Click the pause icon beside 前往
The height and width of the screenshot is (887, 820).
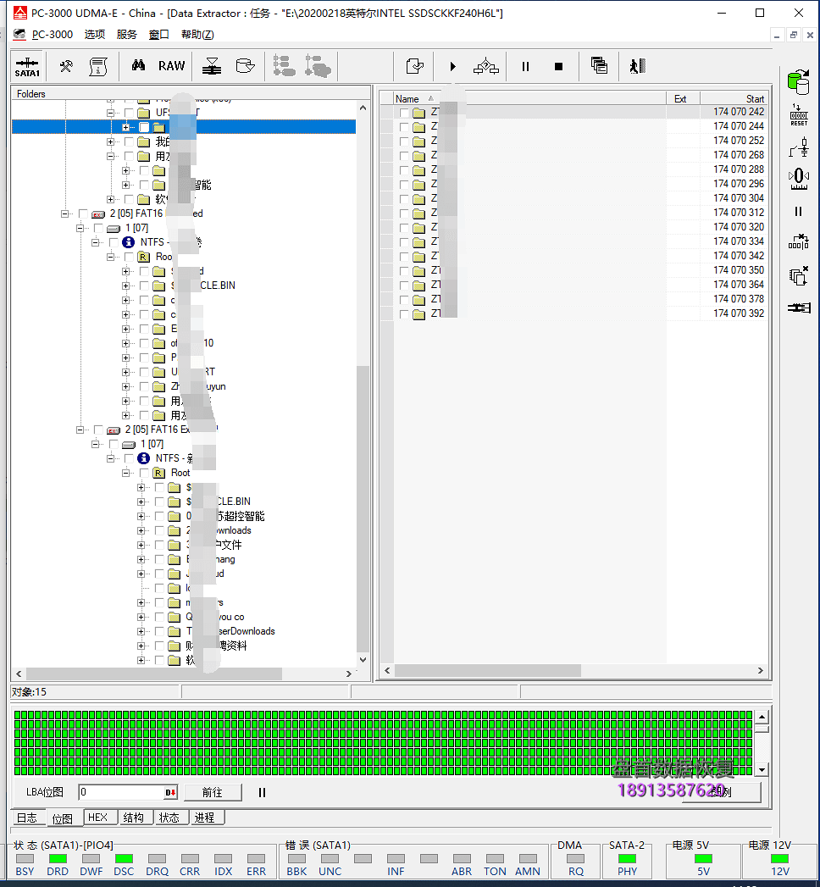(262, 792)
